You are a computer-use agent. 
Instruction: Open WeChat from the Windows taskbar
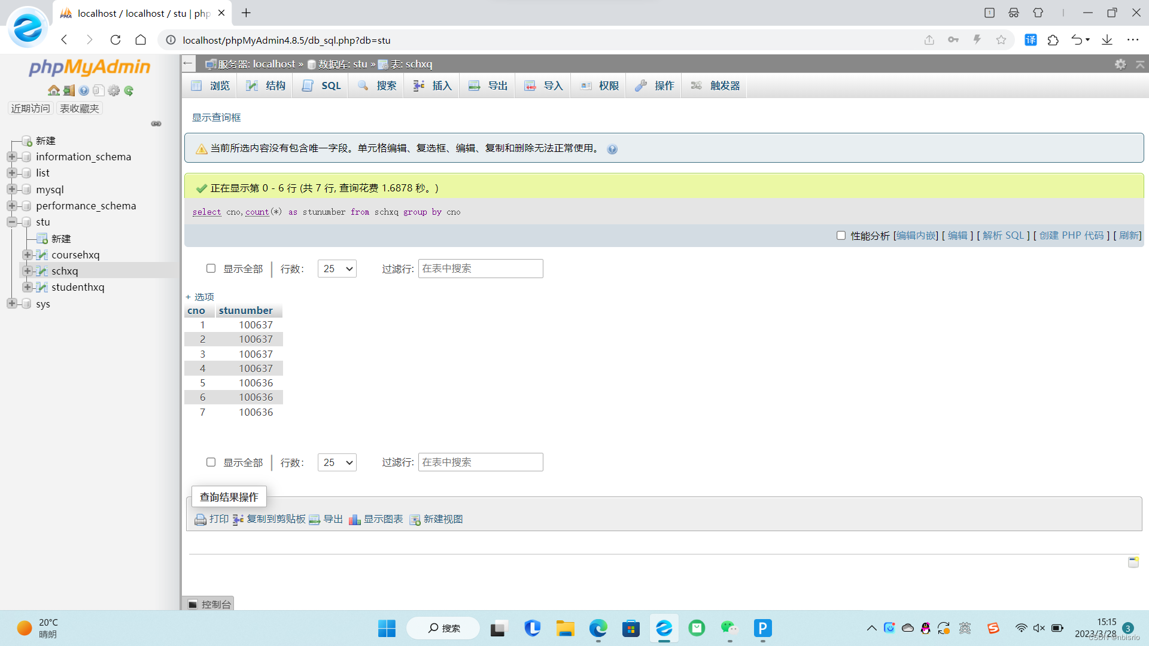tap(729, 628)
